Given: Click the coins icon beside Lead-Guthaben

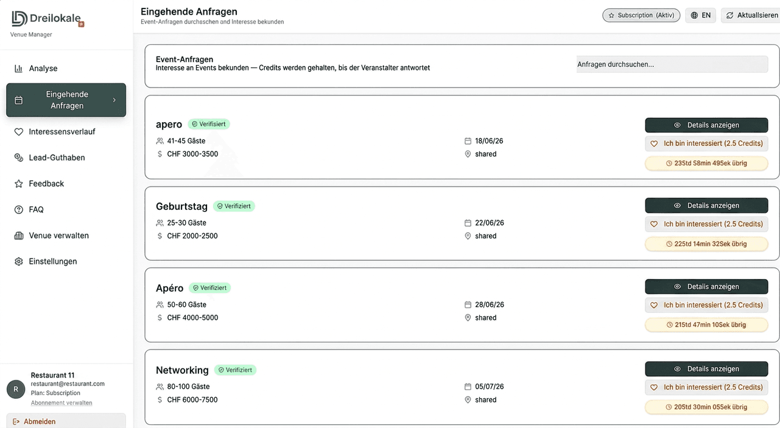Looking at the screenshot, I should tap(18, 157).
